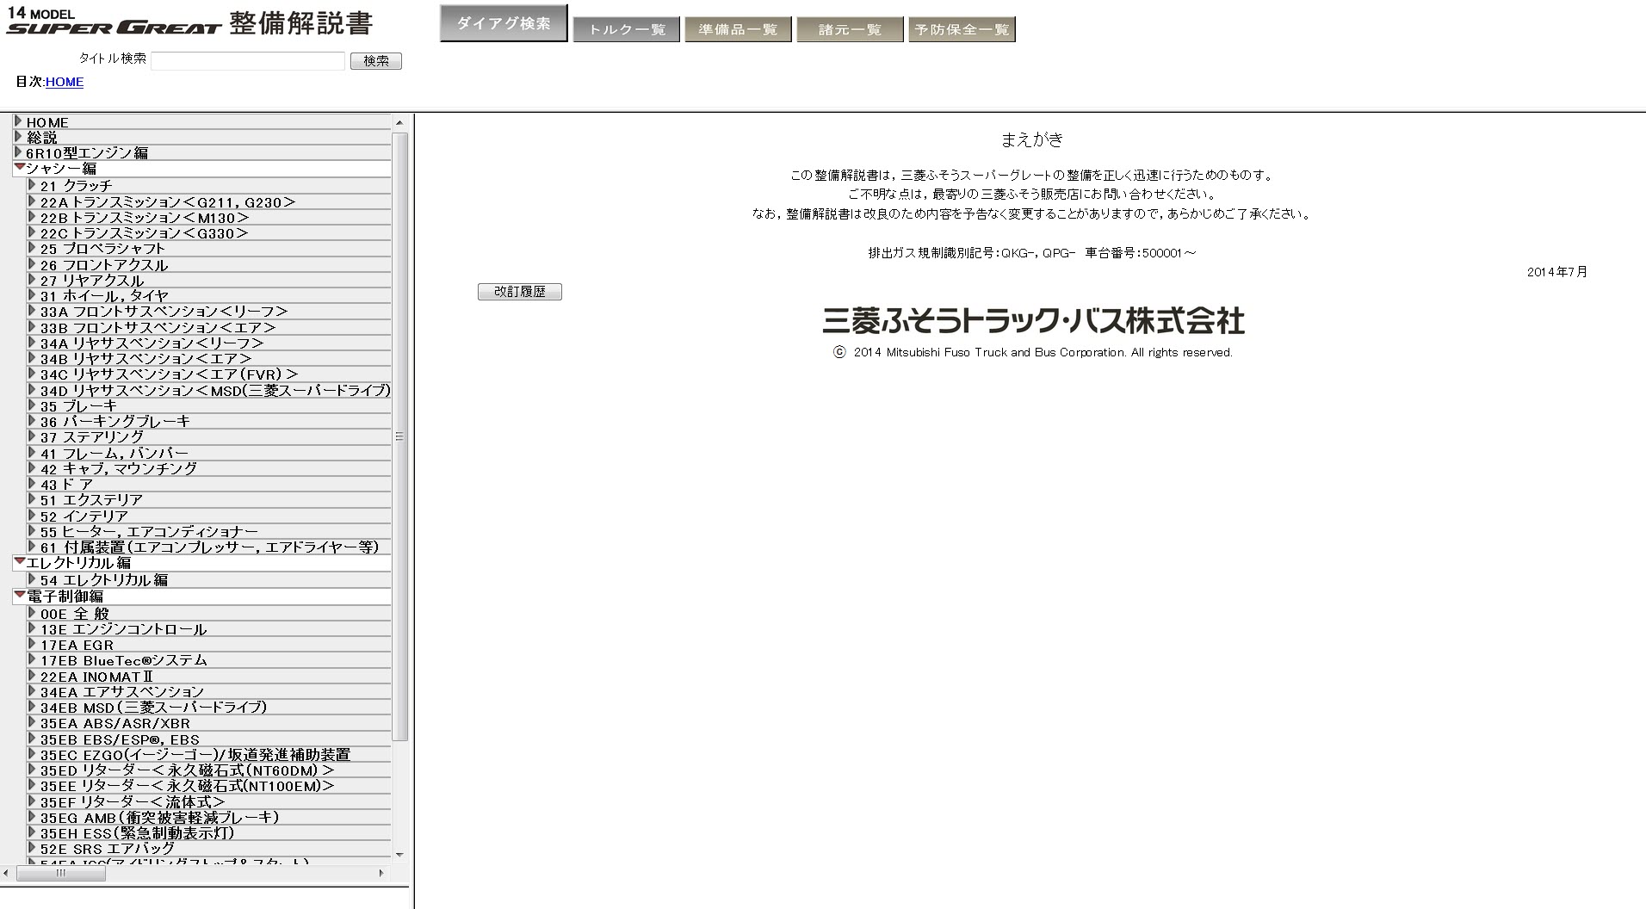Click the tree's vertical scrollbar thumb
Viewport: 1646px width, 909px height.
pyautogui.click(x=399, y=436)
